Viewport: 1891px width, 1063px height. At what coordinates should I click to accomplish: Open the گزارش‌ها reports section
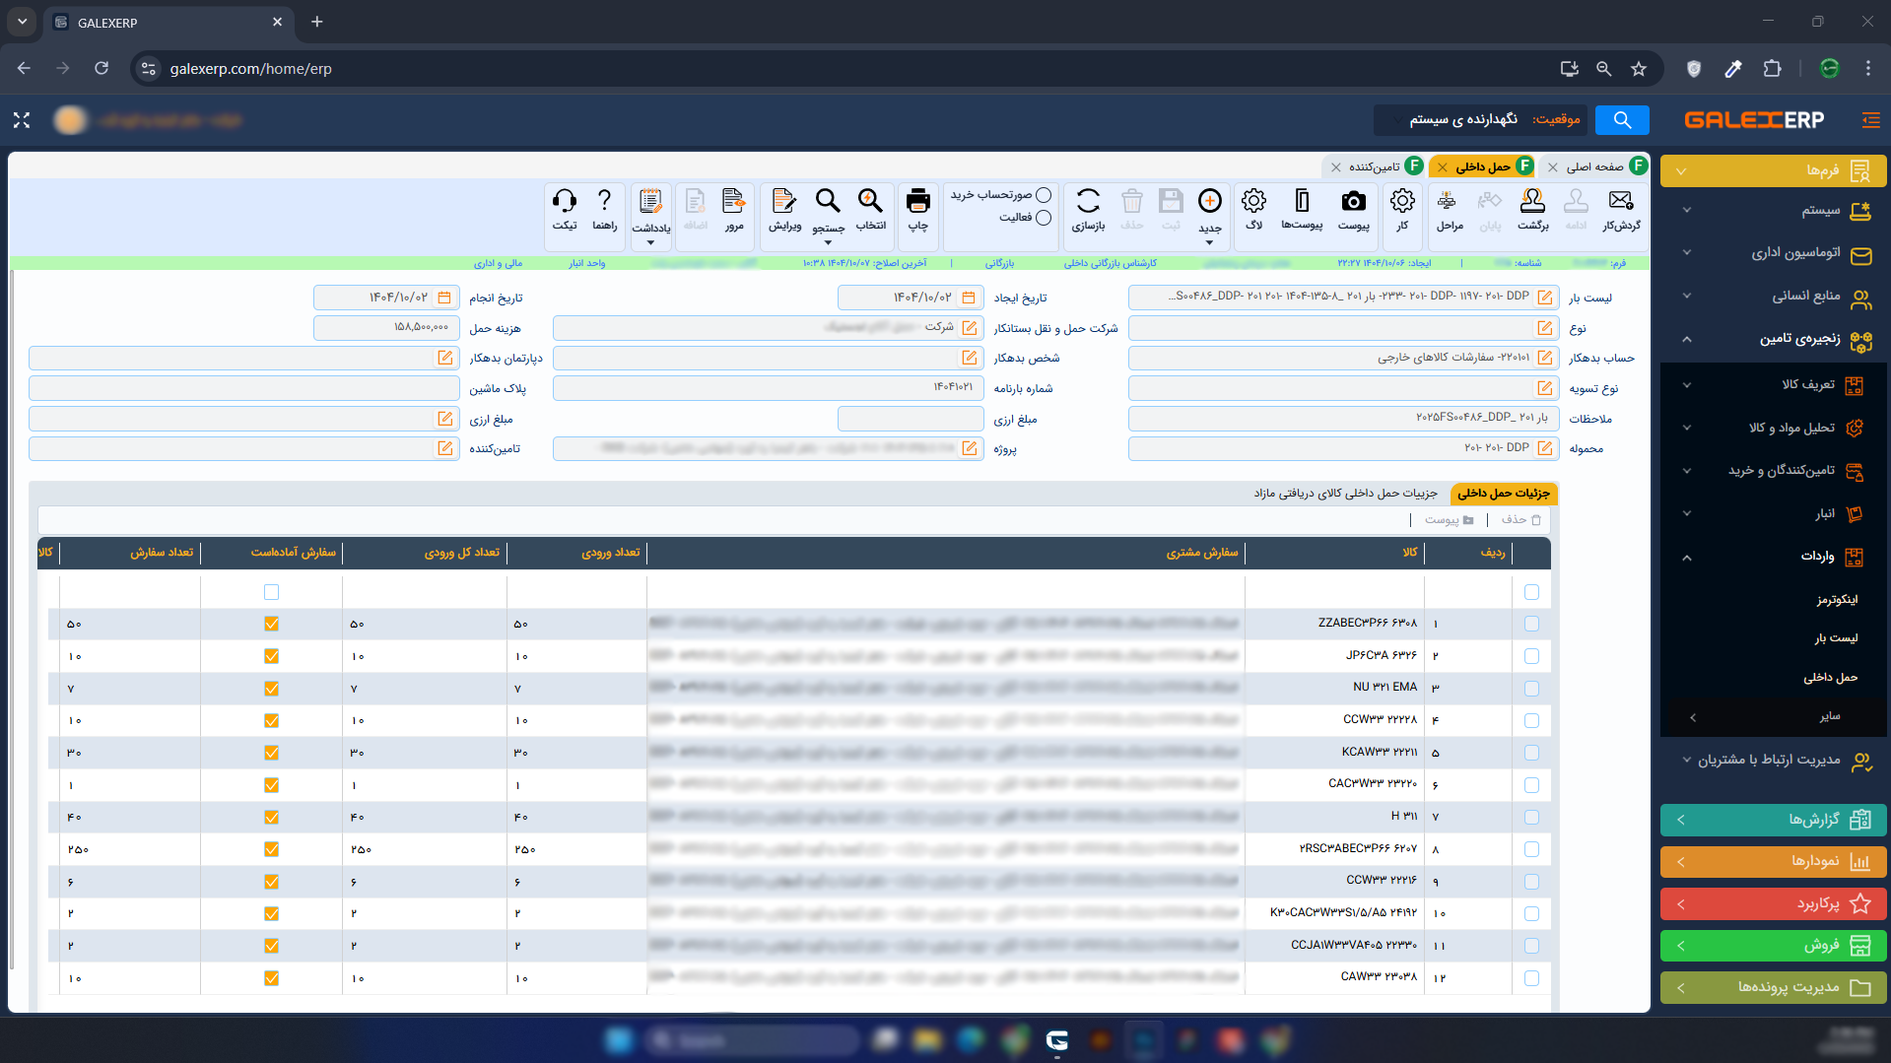[1774, 820]
